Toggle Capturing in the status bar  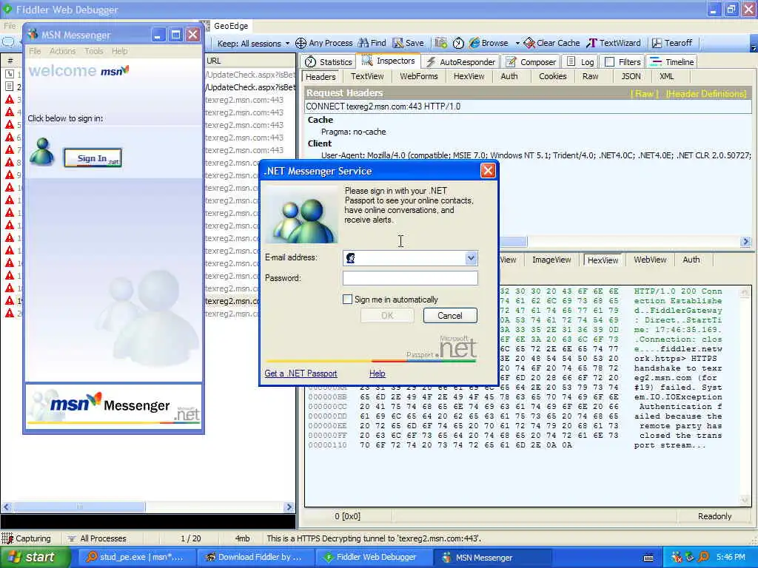[x=27, y=538]
